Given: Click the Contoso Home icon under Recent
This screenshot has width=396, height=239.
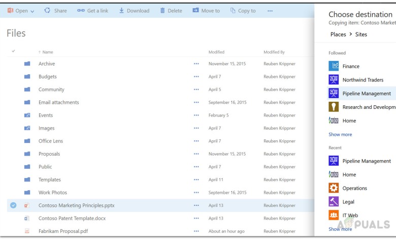Looking at the screenshot, I should point(334,174).
